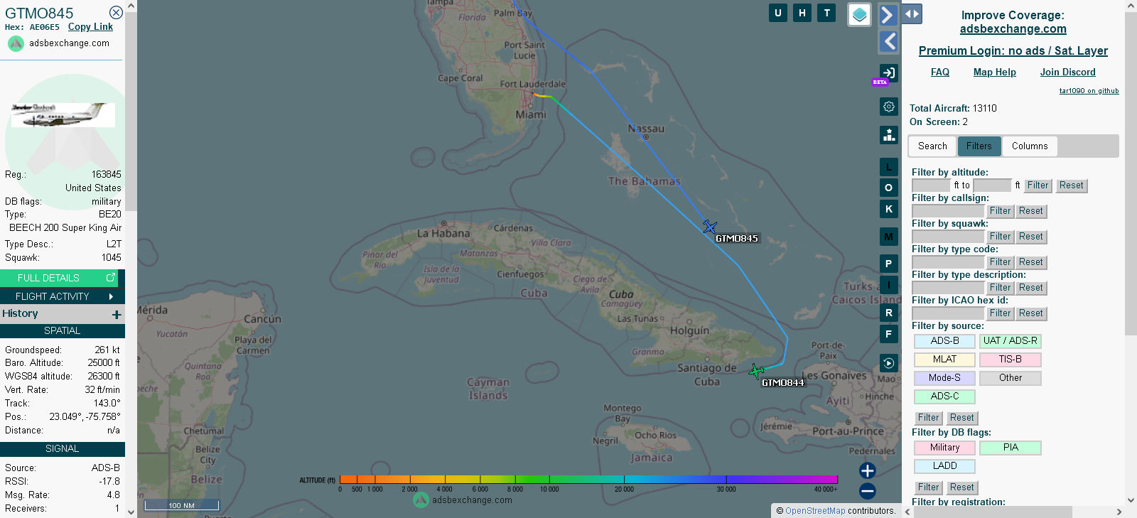
Task: Toggle the Mode-S source filter
Action: (944, 378)
